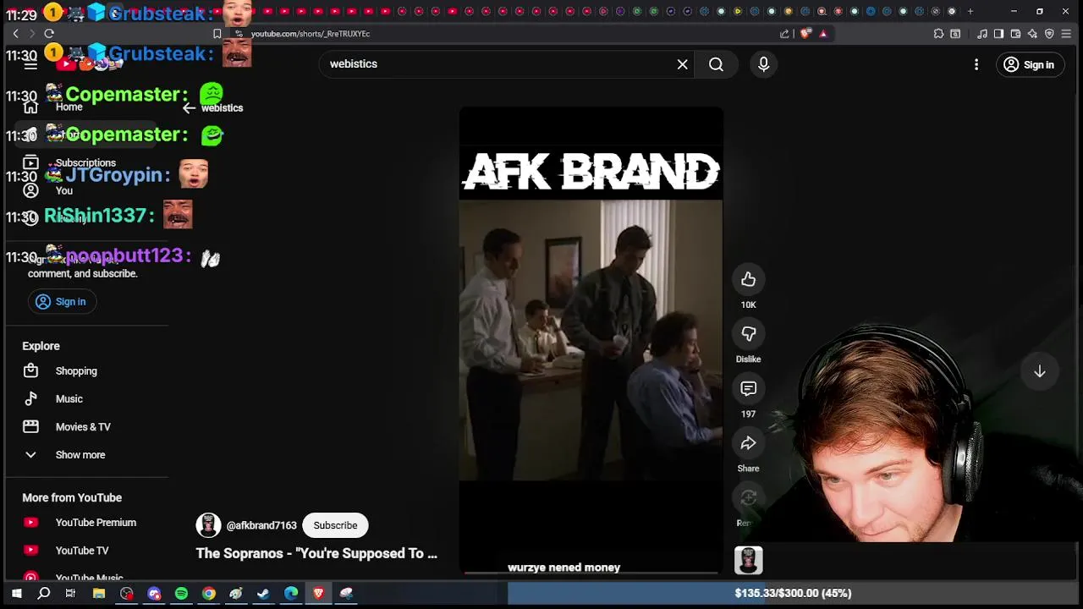The image size is (1083, 609).
Task: Open a new browser tab
Action: (970, 11)
